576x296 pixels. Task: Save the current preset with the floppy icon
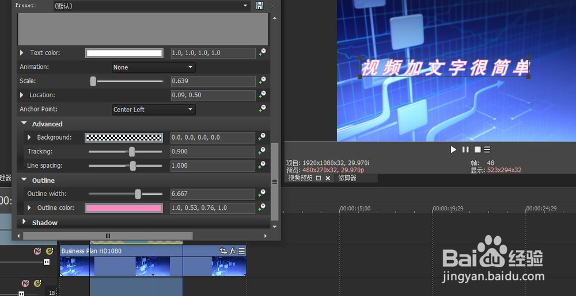pos(260,6)
